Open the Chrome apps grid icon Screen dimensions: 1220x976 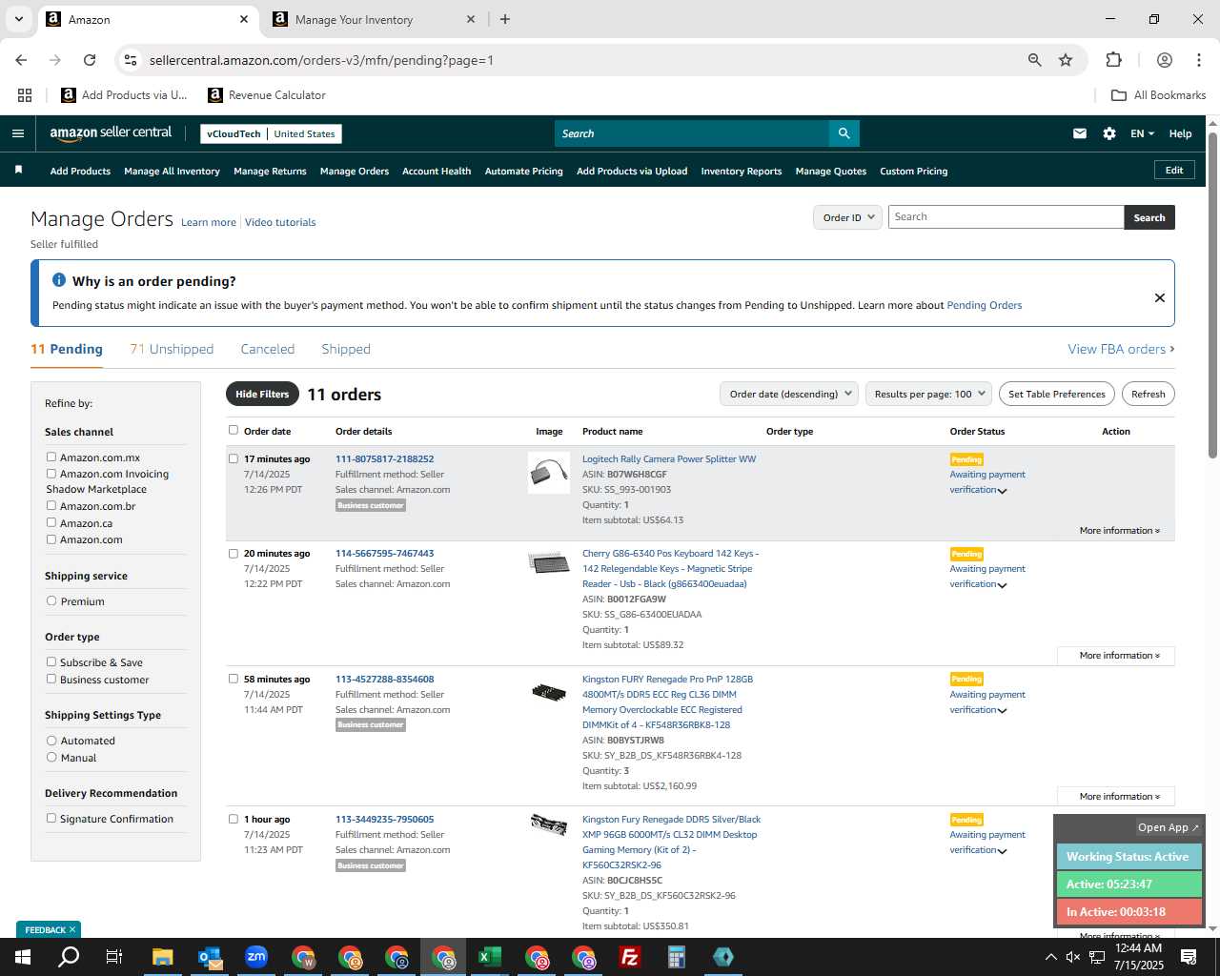point(25,95)
